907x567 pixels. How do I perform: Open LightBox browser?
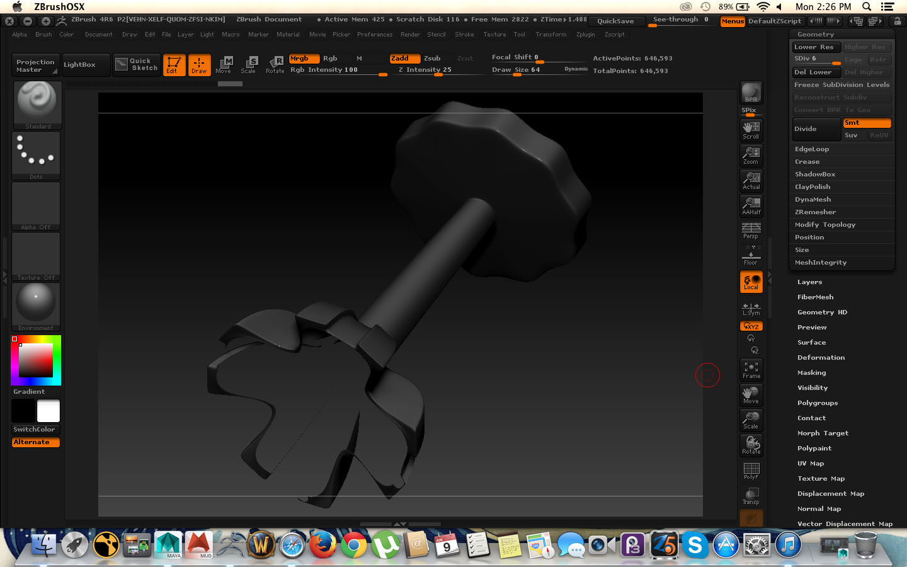tap(86, 64)
